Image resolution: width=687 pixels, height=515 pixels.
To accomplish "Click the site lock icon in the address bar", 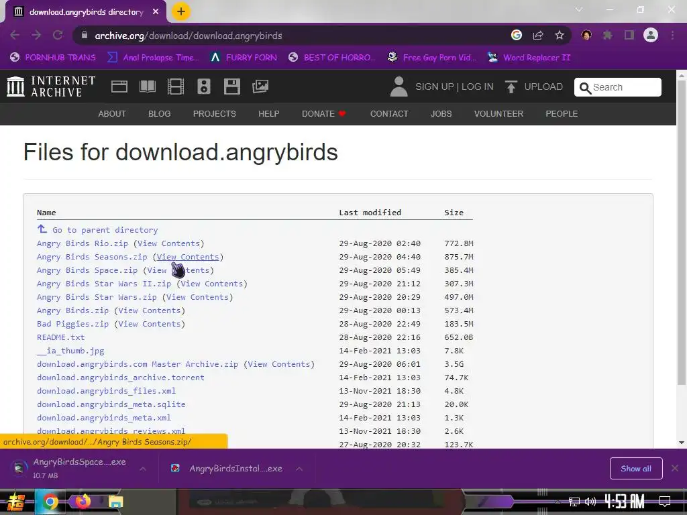I will [85, 35].
